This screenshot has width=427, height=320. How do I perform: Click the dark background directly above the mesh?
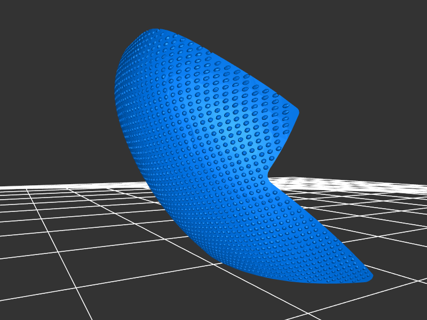pyautogui.click(x=213, y=21)
